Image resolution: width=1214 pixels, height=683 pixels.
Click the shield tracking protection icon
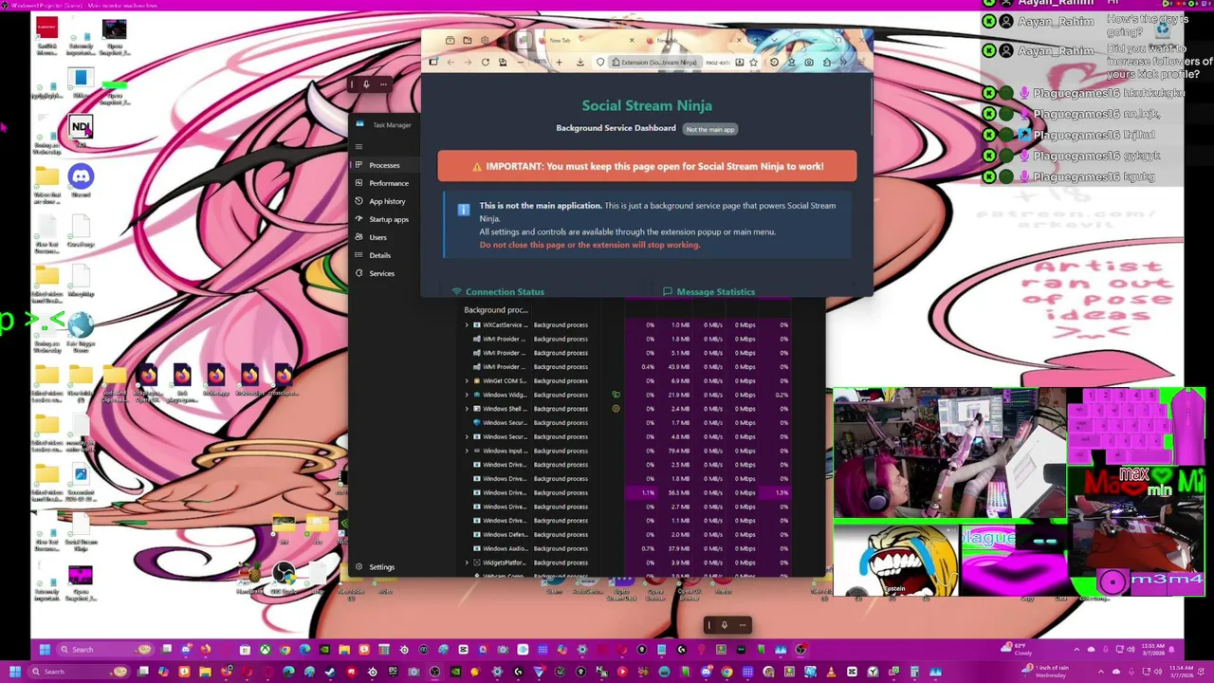[x=600, y=62]
